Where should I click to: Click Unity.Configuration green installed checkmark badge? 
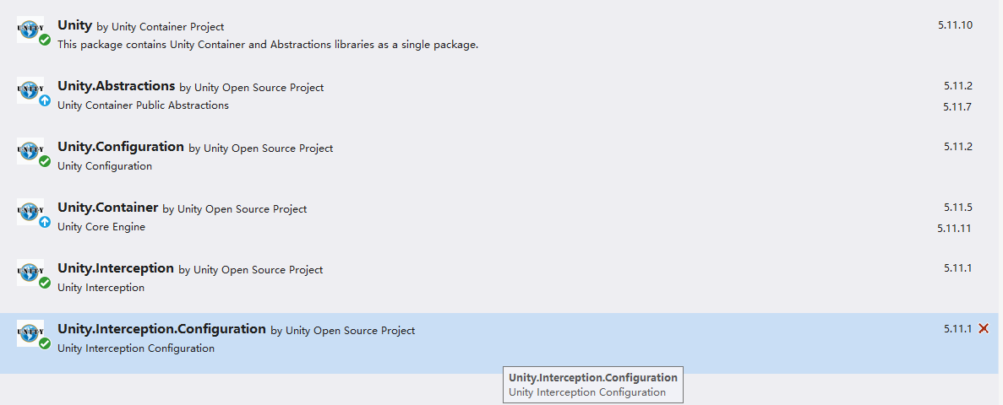45,161
